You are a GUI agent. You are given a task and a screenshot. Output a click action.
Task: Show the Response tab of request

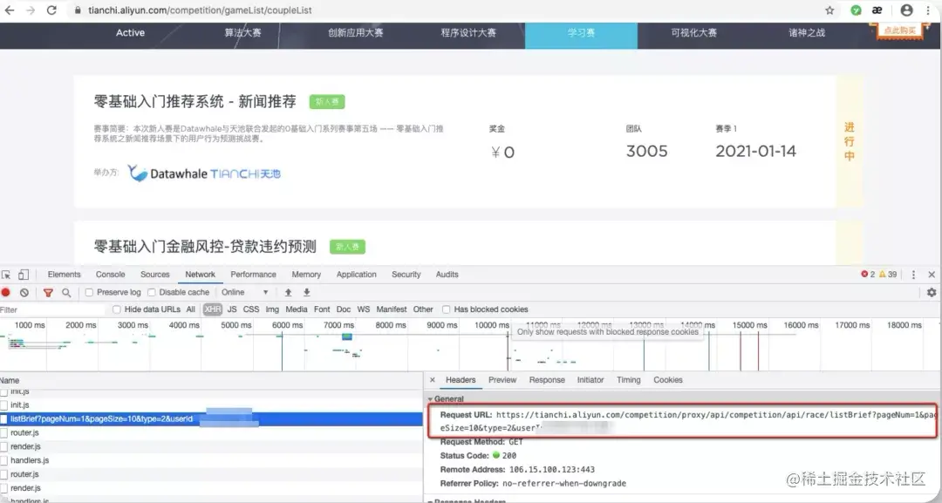(547, 380)
